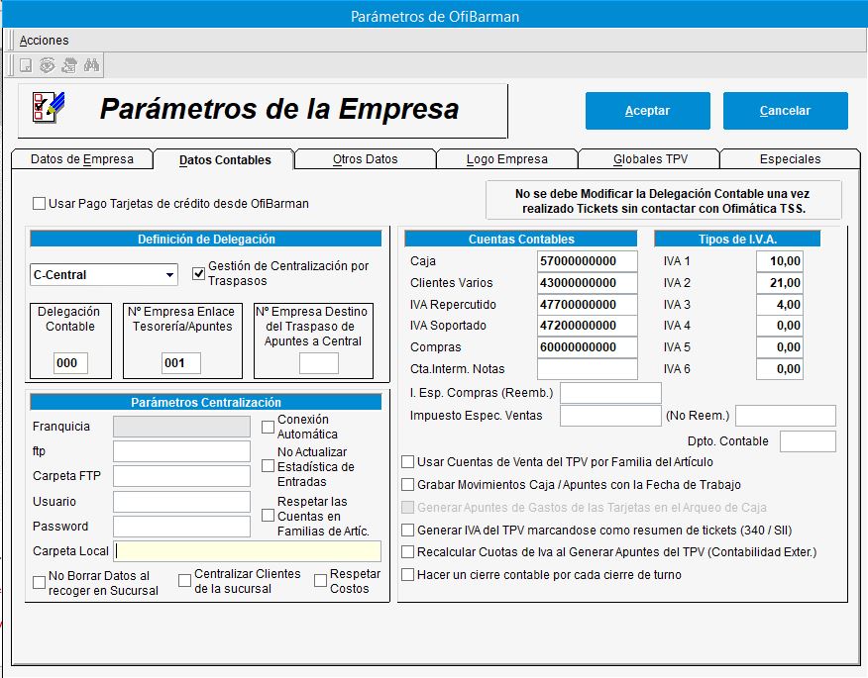Toggle Gestión de Centralización por Traspasos
Screen dimensions: 868x678
coord(199,273)
